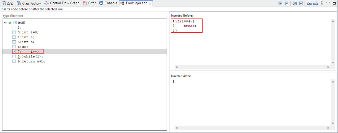Uncheck the box for line 7: i++;

pyautogui.click(x=14, y=52)
